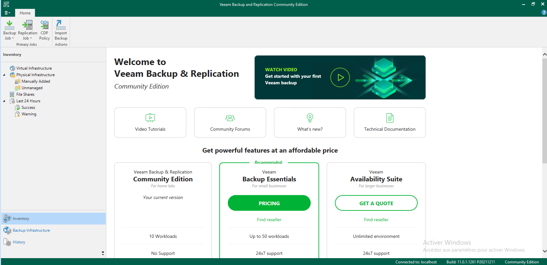Click the Virtual Infrastructure icon
Image resolution: width=547 pixels, height=265 pixels.
pos(12,68)
